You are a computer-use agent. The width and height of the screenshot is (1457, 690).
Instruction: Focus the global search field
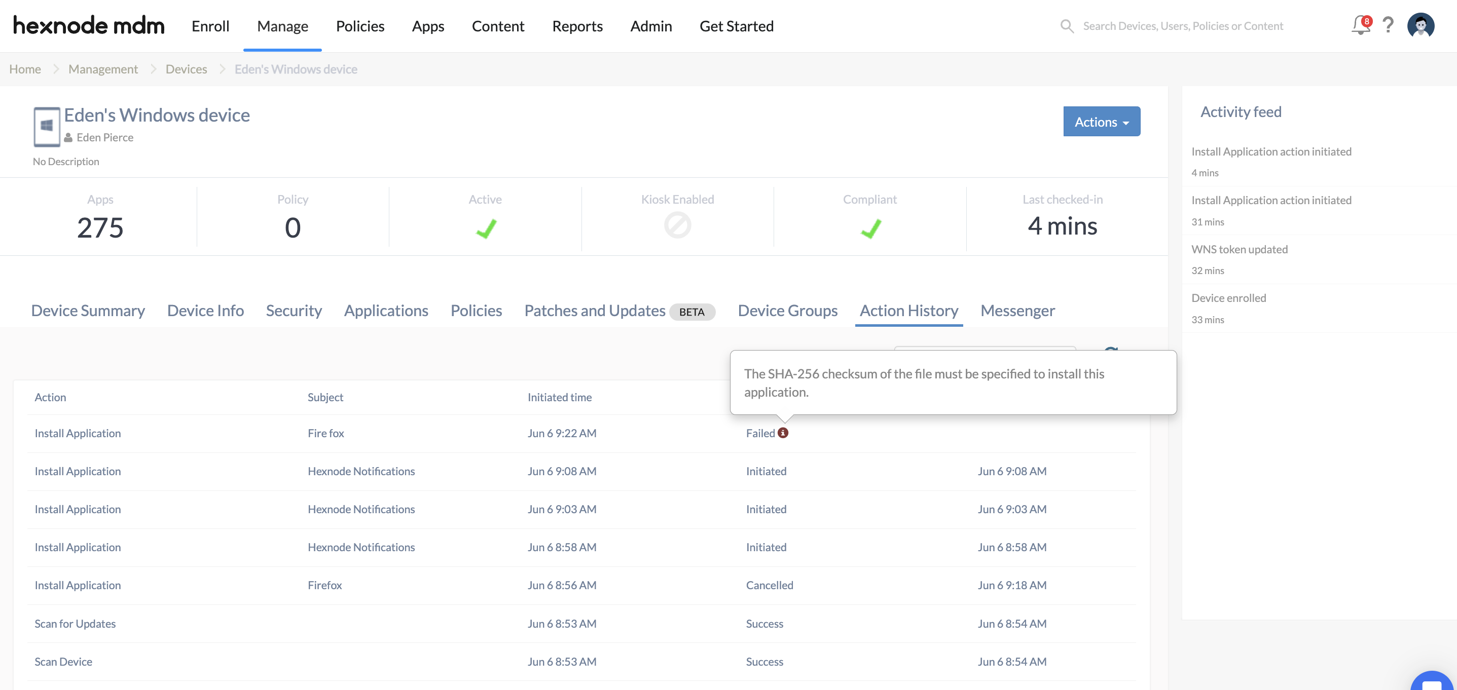[x=1182, y=26]
